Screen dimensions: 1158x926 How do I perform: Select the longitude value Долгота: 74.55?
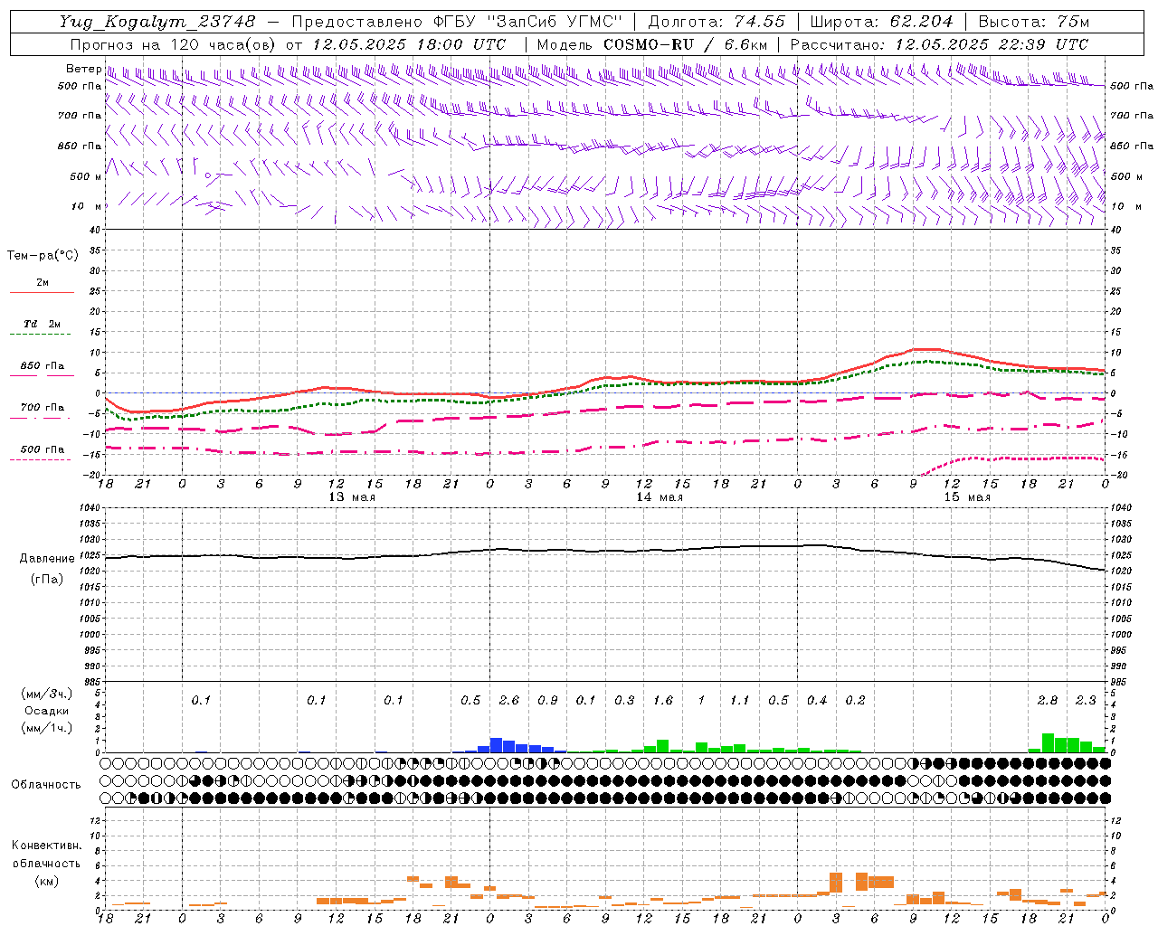pyautogui.click(x=717, y=22)
